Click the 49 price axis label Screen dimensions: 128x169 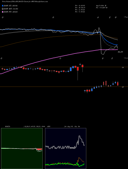pos(123,87)
